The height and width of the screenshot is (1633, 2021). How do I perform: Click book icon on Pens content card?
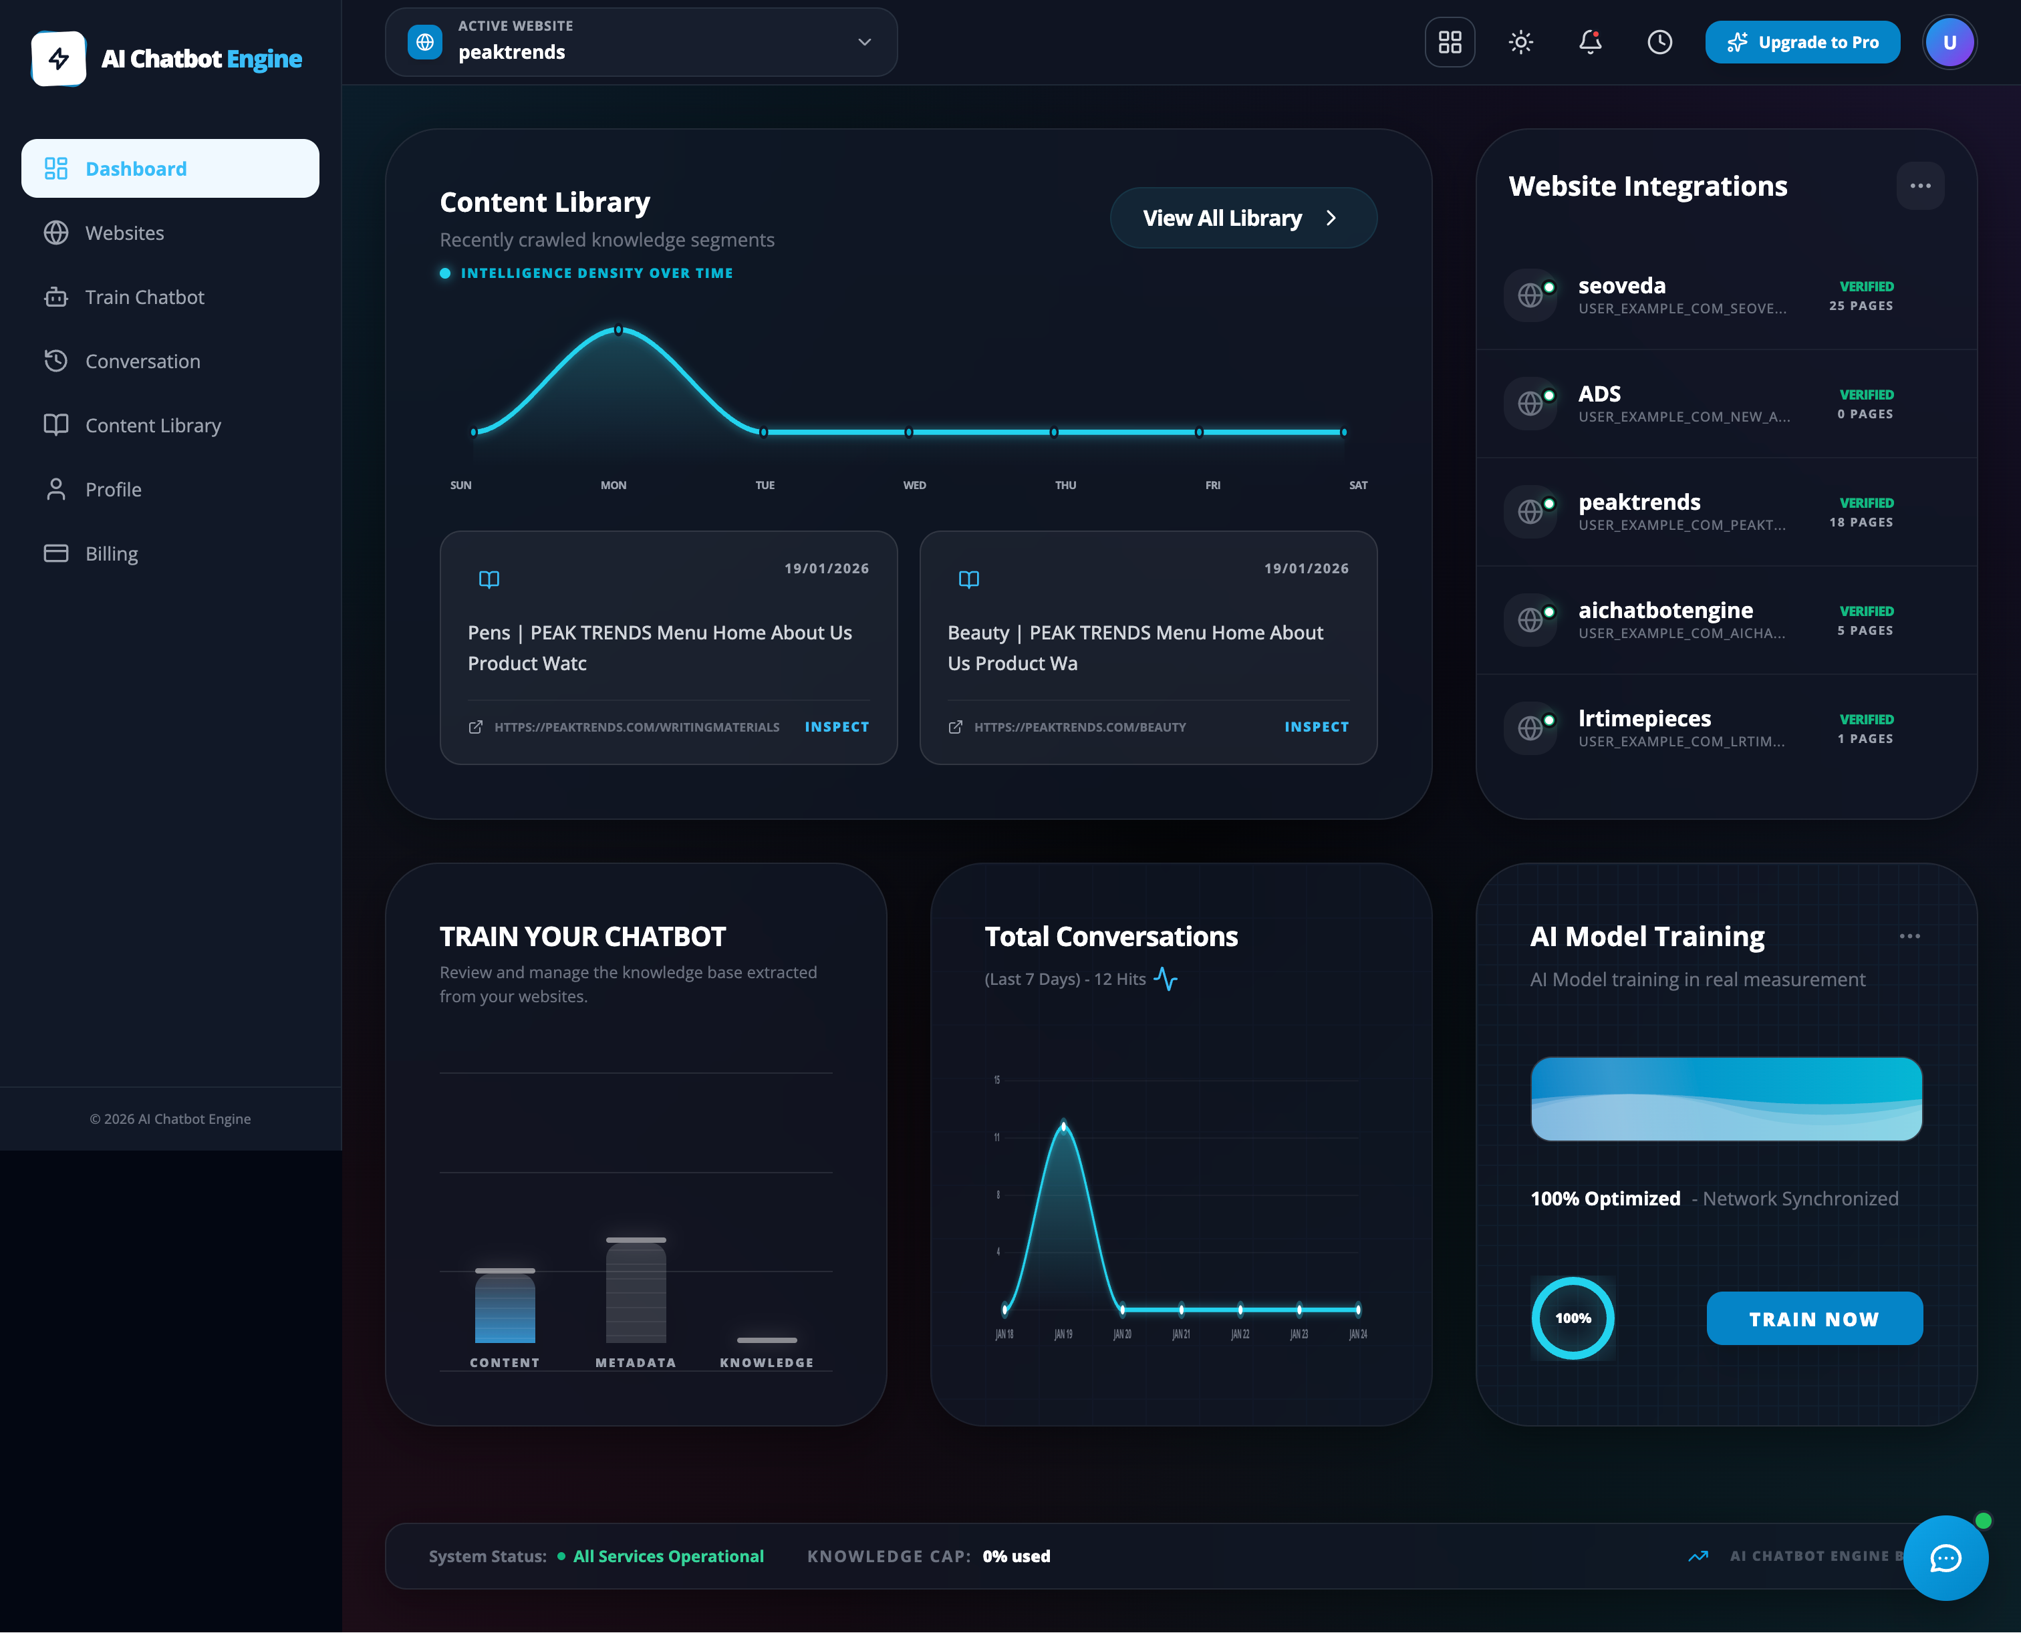pyautogui.click(x=489, y=579)
